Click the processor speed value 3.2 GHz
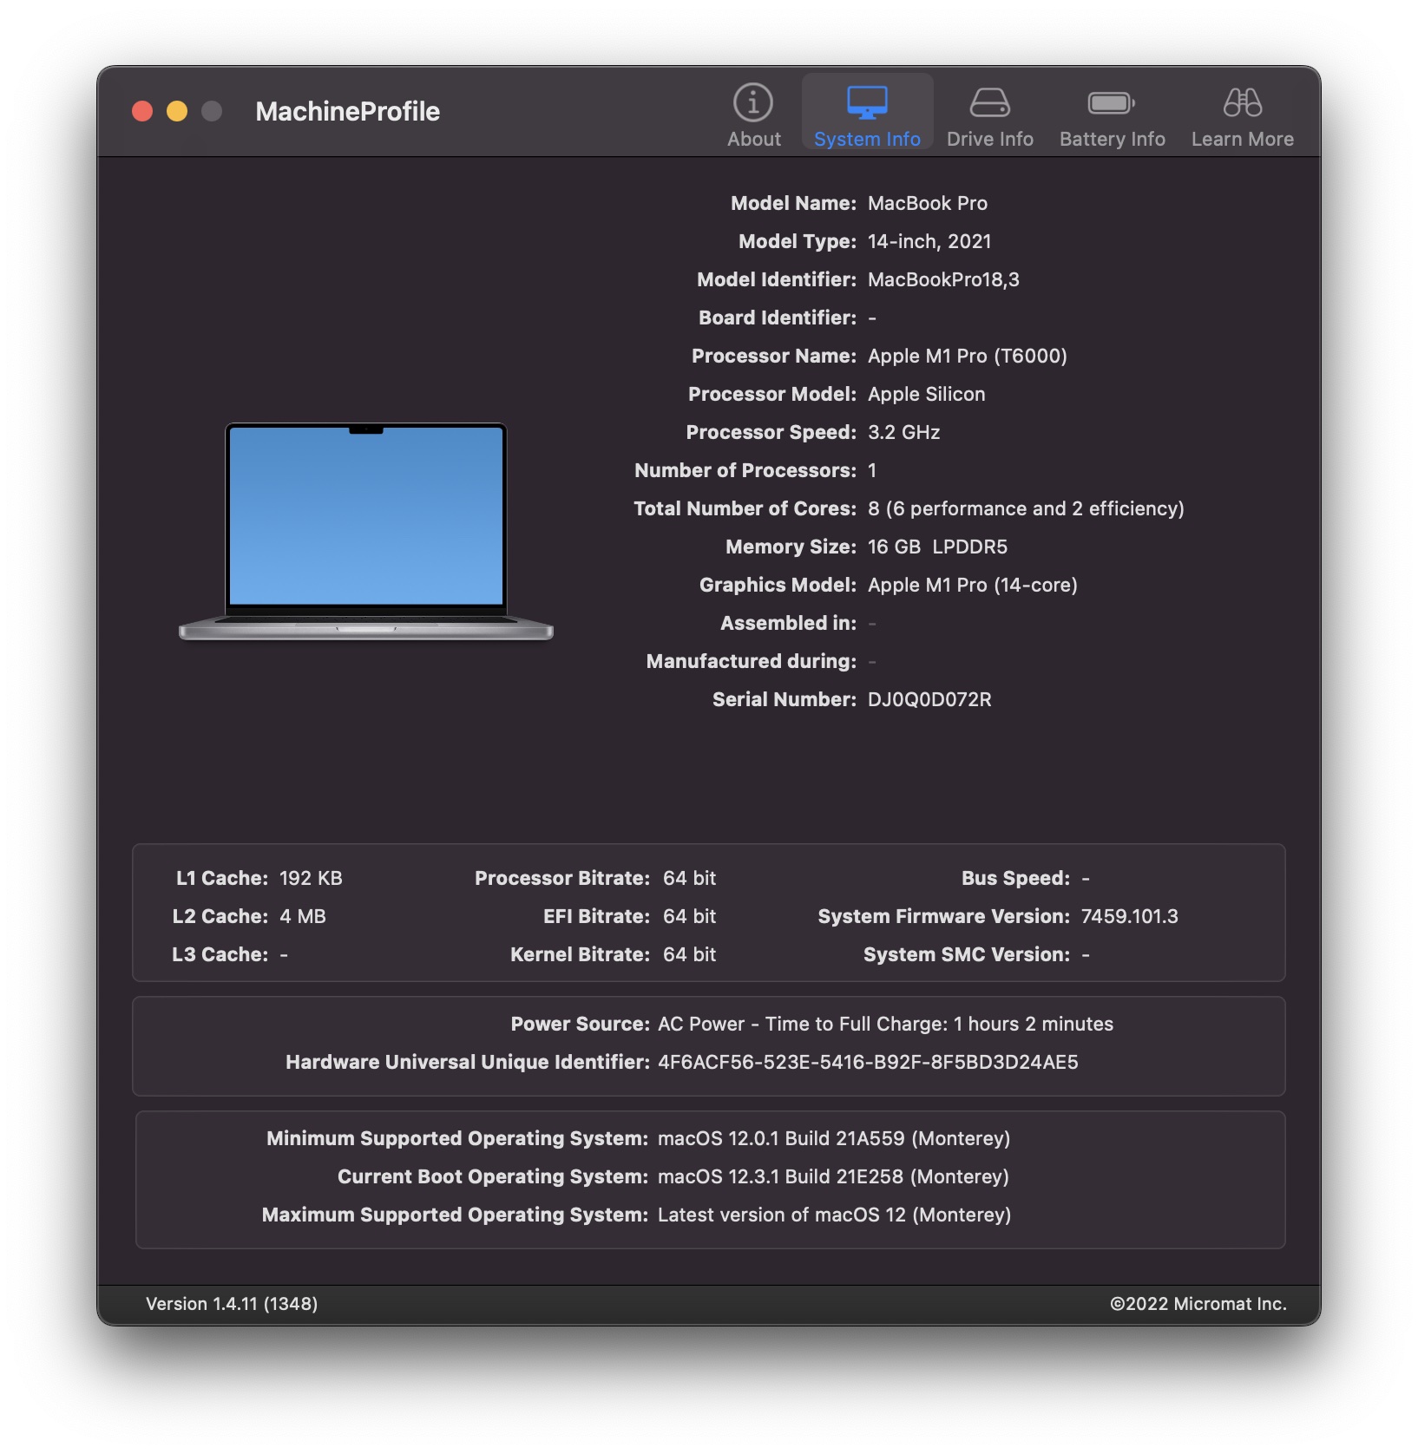The image size is (1418, 1454). (x=903, y=432)
